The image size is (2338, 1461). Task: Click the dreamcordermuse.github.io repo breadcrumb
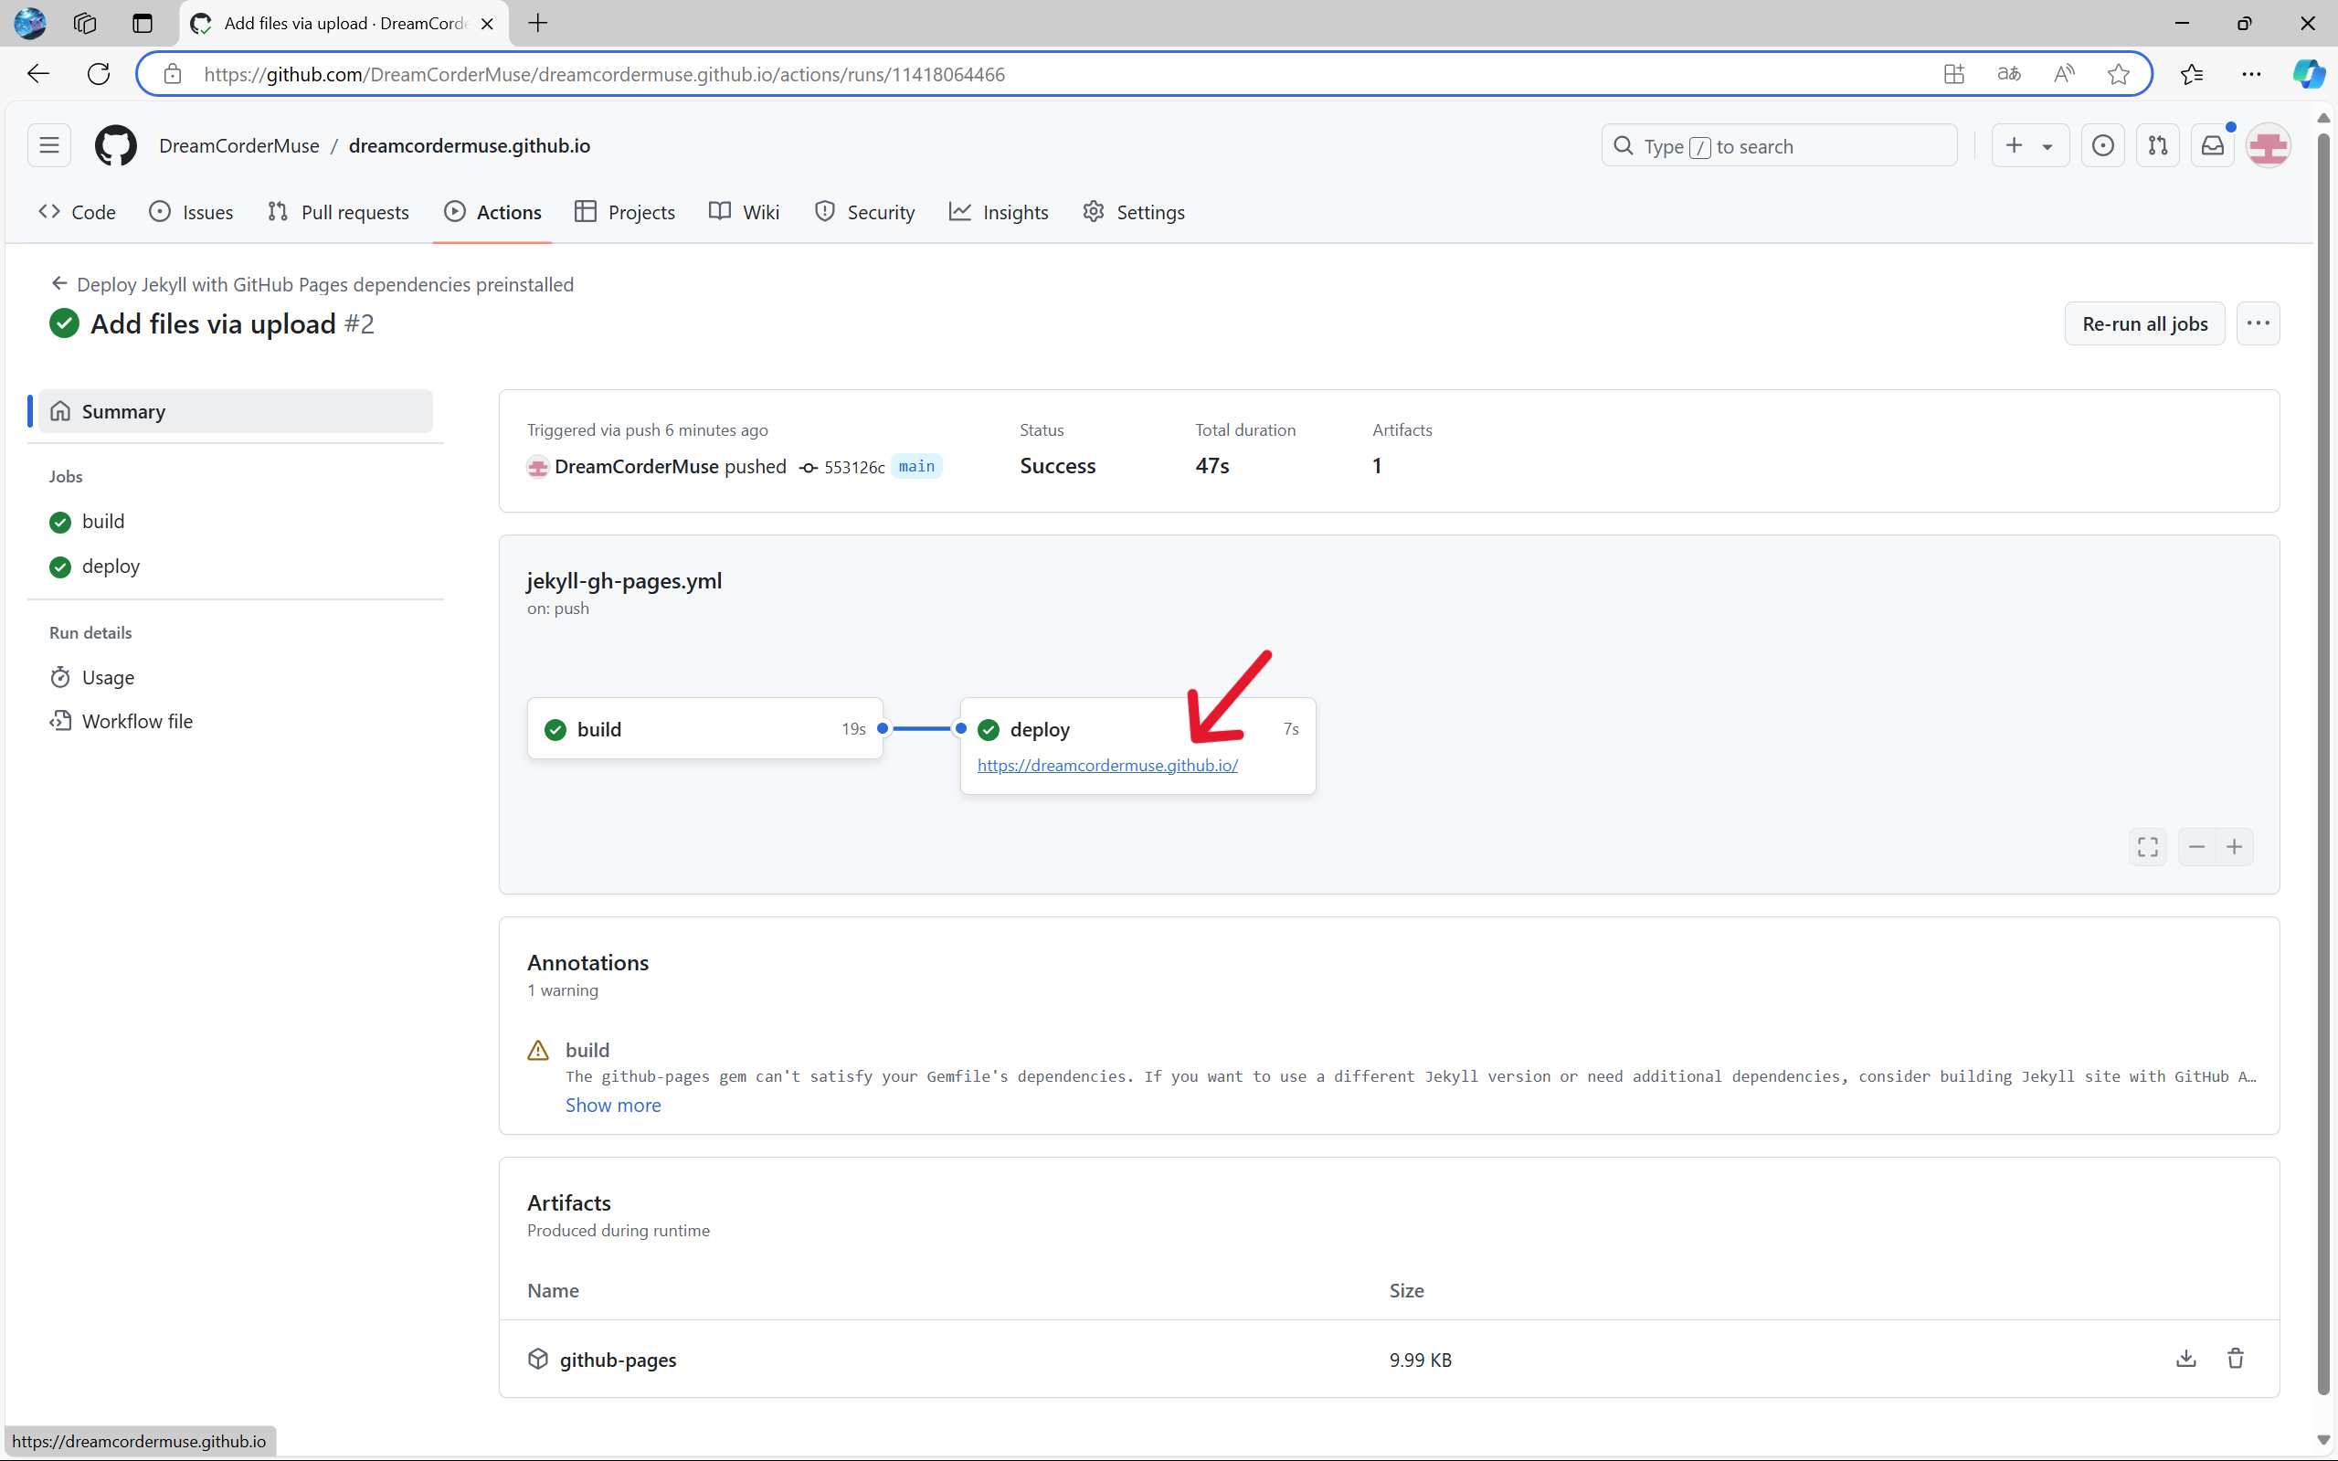(470, 146)
